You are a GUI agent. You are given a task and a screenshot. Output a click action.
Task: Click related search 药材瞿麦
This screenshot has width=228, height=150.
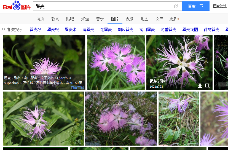point(211,30)
